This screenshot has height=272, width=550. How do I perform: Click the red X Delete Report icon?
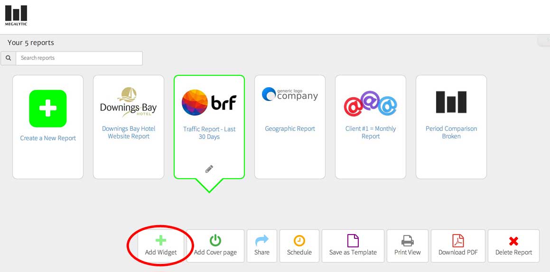513,241
